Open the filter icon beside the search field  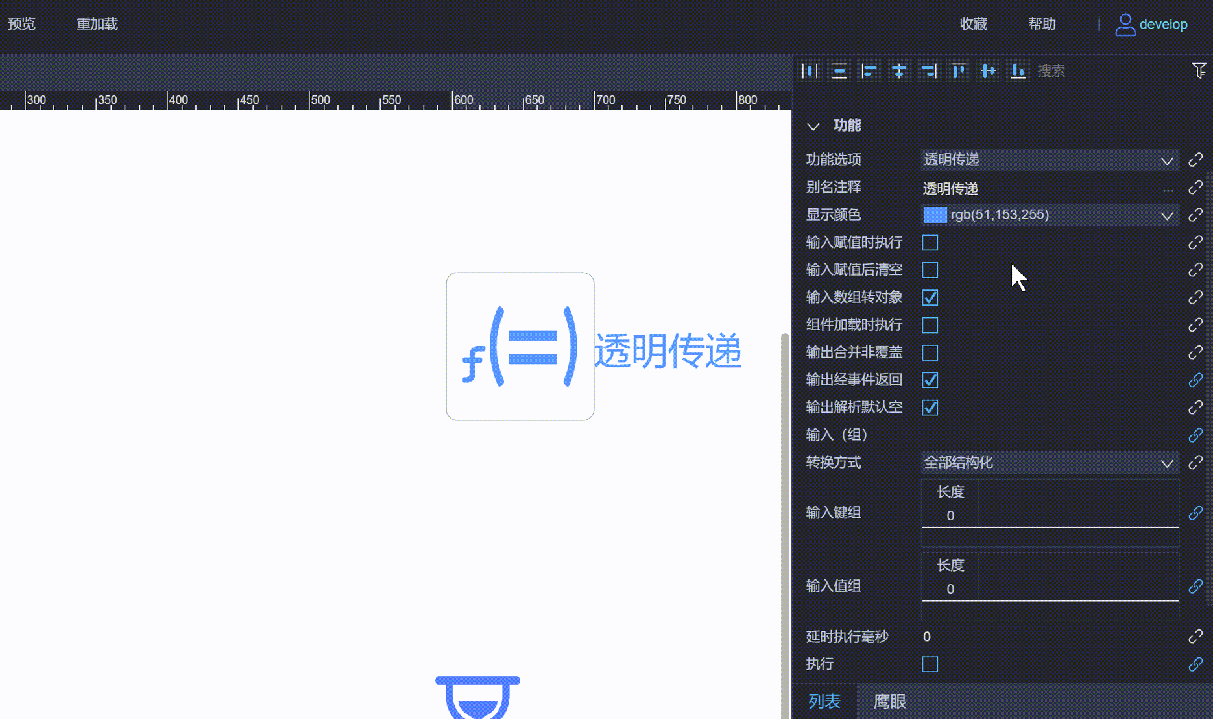tap(1199, 71)
